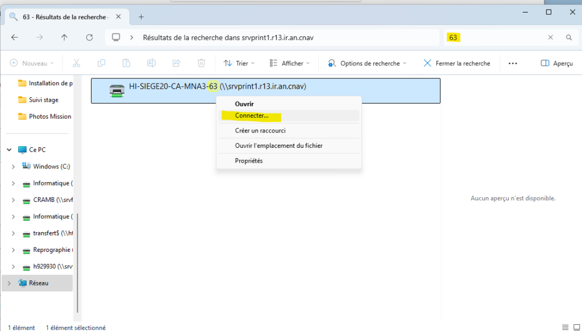
Task: Open the Suivi stage folder
Action: point(44,100)
